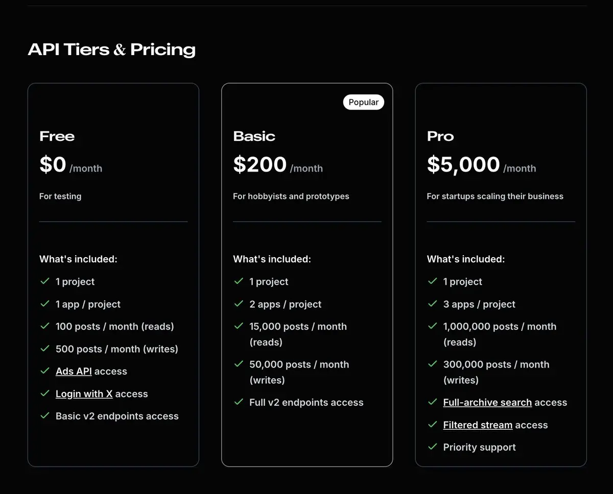Viewport: 613px width, 494px height.
Task: Open the Login with X link
Action: coord(84,394)
